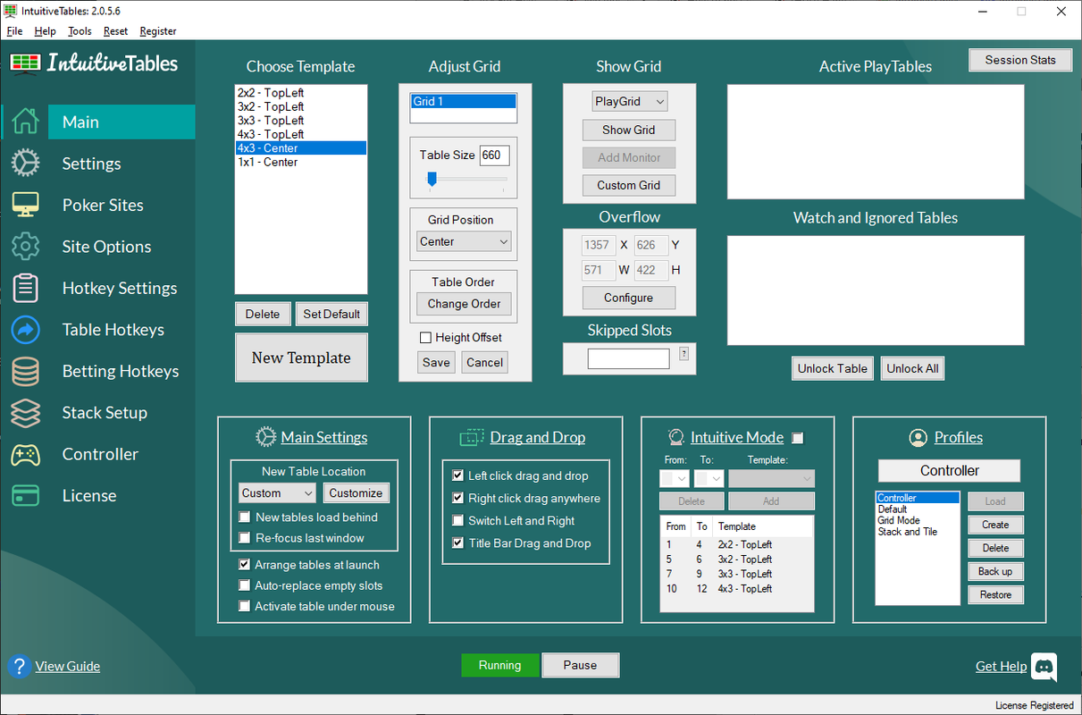The width and height of the screenshot is (1082, 715).
Task: Click the Controller gamepad icon
Action: [x=25, y=454]
